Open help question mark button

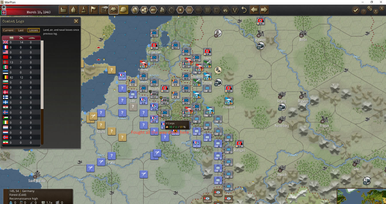pyautogui.click(x=364, y=11)
